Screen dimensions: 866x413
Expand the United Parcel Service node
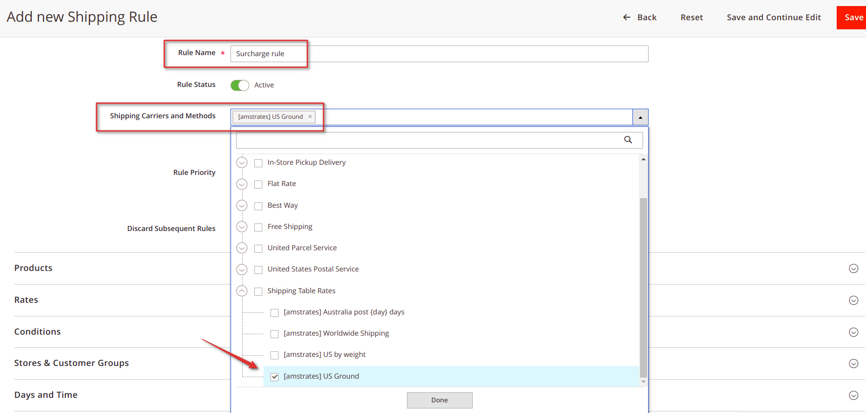(x=242, y=248)
